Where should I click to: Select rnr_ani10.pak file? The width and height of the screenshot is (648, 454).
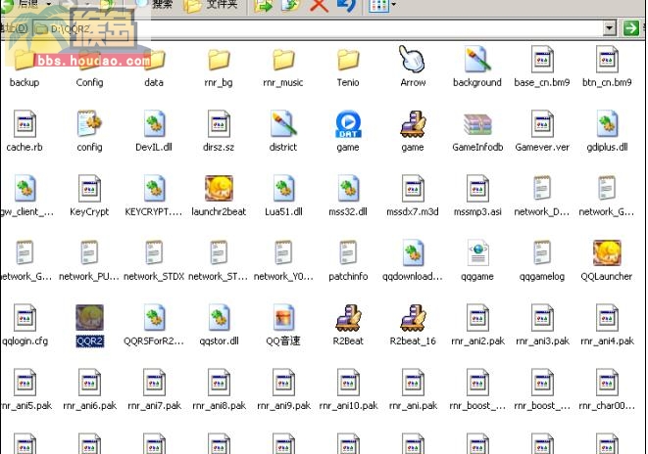point(348,390)
